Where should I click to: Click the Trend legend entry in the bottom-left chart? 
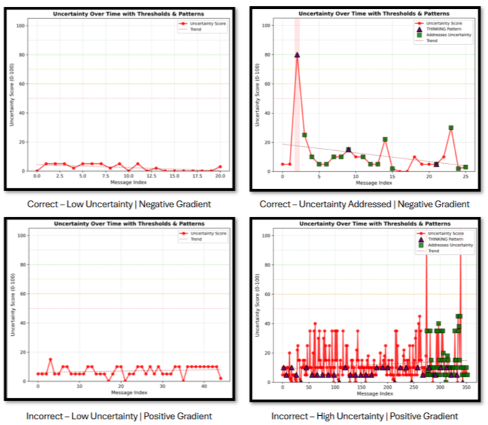[205, 239]
